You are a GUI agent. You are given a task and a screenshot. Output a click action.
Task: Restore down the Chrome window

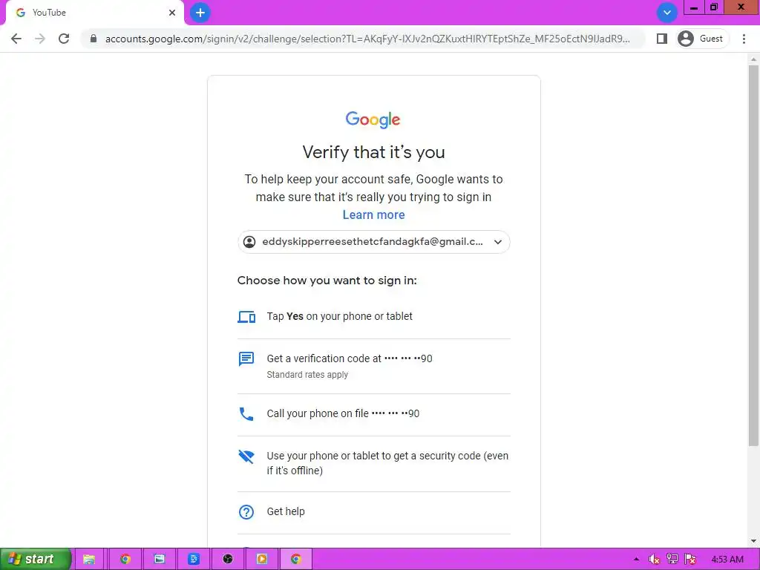tap(714, 7)
